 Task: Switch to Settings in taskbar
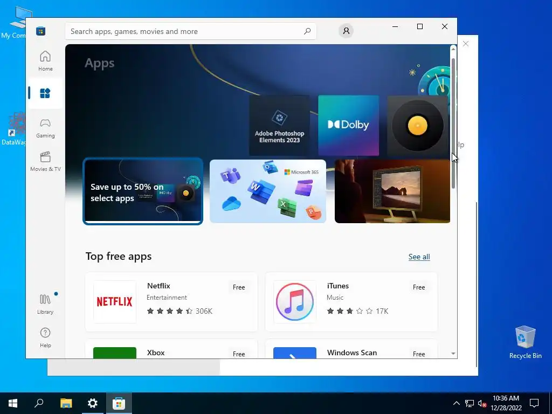point(93,403)
